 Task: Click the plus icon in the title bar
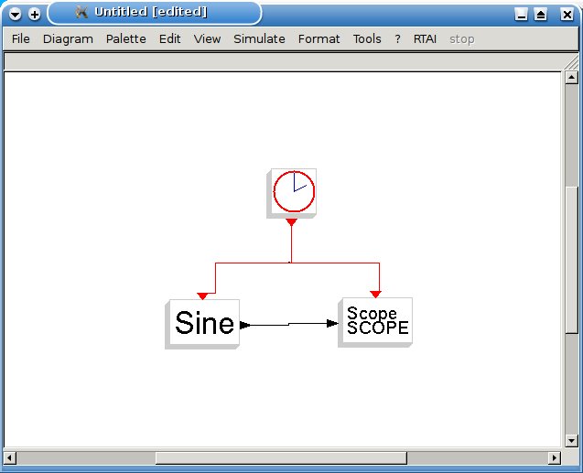(35, 14)
